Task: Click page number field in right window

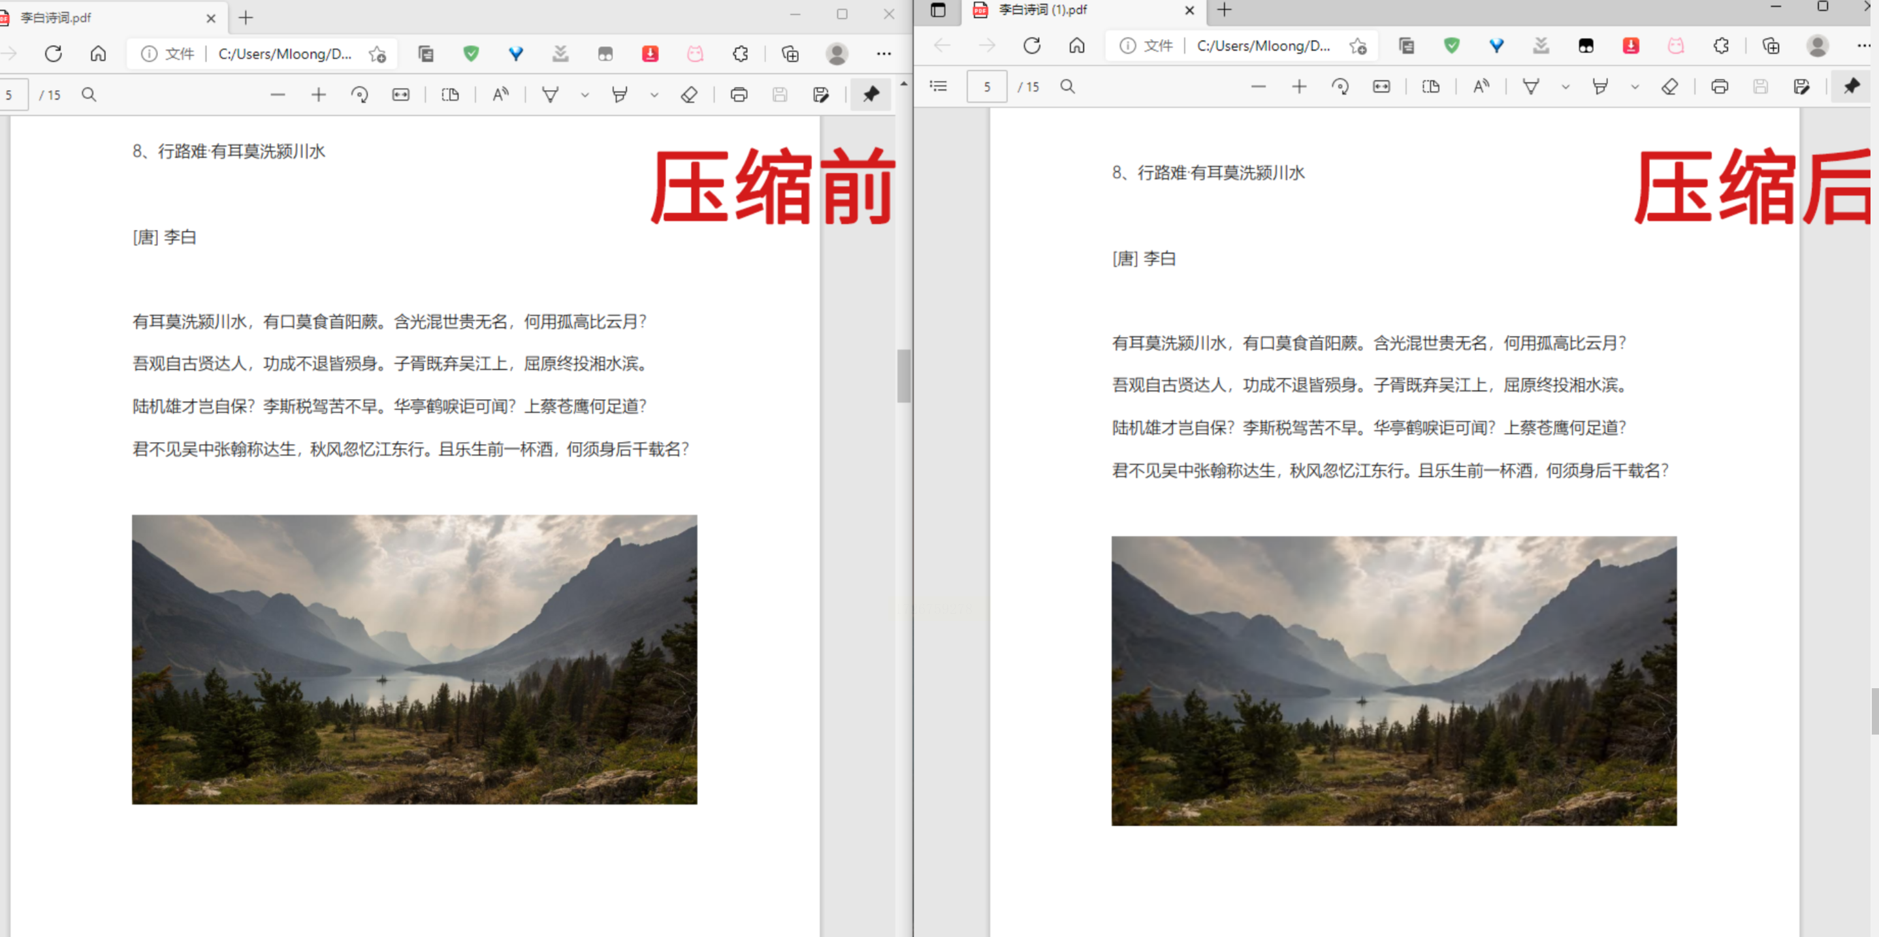Action: click(986, 87)
